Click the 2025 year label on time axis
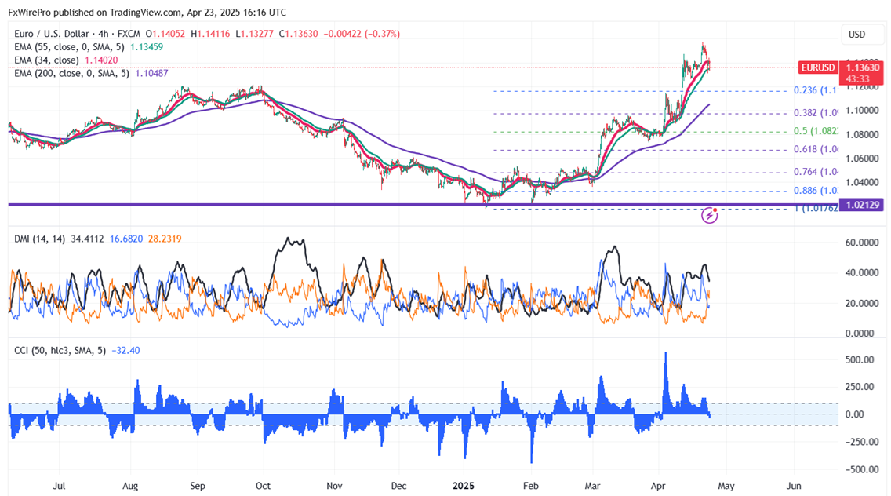This screenshot has width=891, height=496. [x=463, y=487]
